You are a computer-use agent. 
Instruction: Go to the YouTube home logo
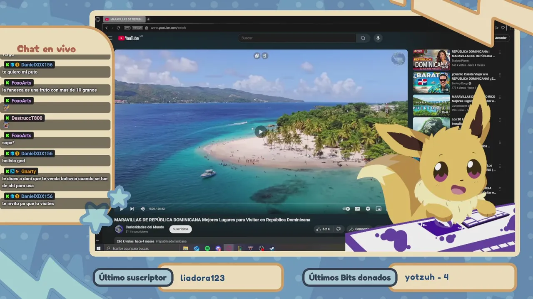pos(129,38)
